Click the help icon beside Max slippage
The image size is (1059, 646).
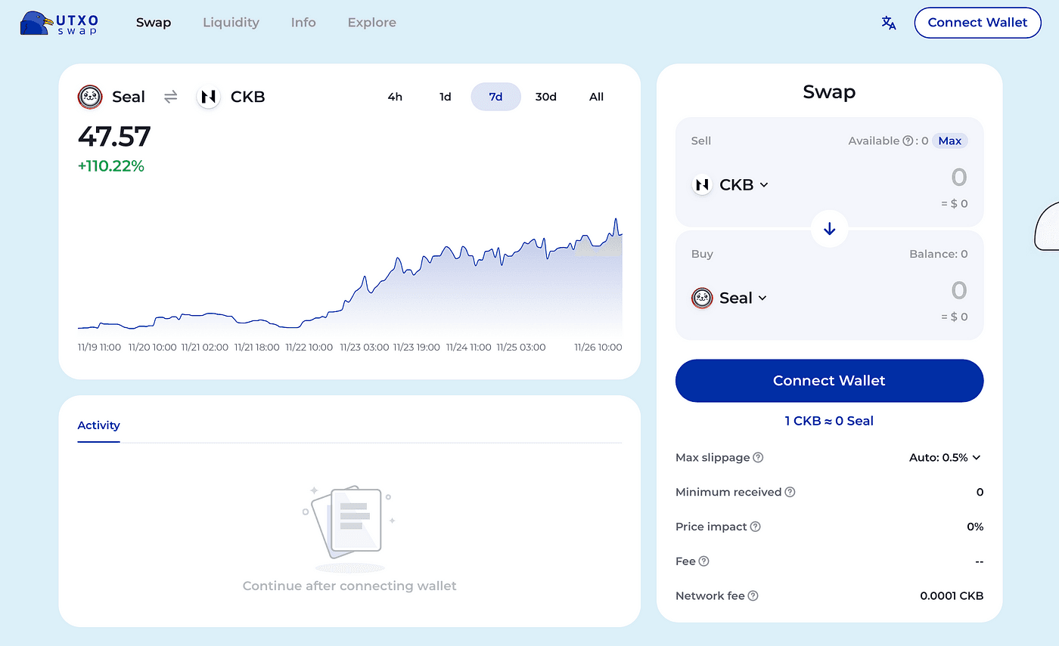758,457
